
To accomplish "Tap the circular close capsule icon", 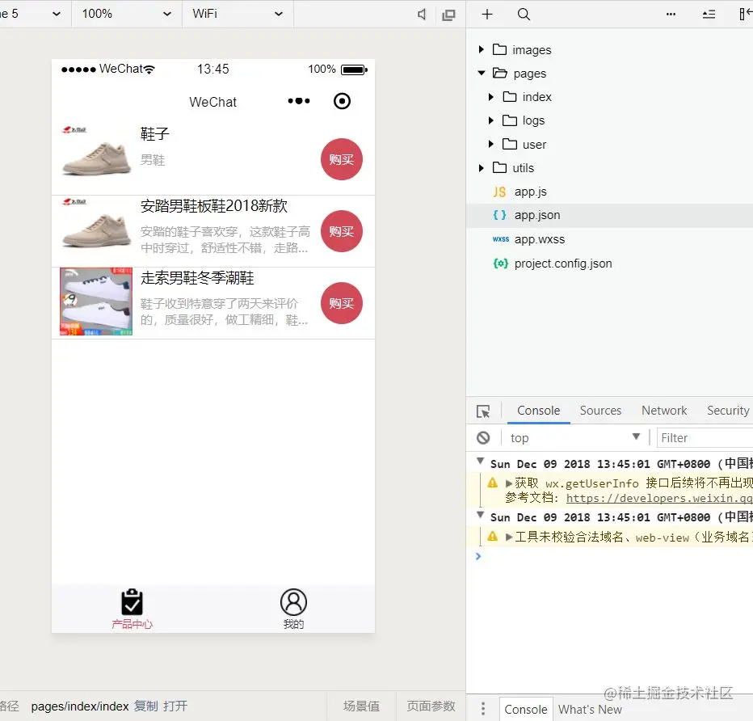I will click(x=342, y=101).
